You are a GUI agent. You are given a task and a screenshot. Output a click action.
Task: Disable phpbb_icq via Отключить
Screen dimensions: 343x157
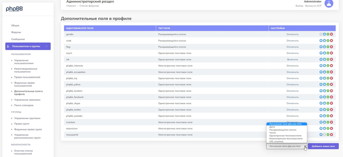(x=292, y=78)
